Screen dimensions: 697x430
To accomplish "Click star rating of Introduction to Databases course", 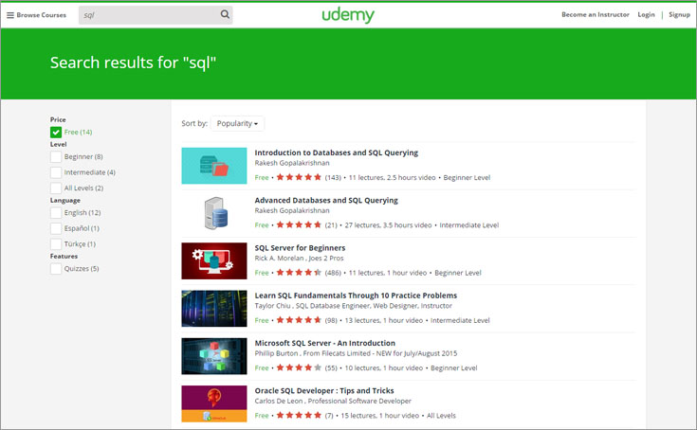I will [299, 177].
